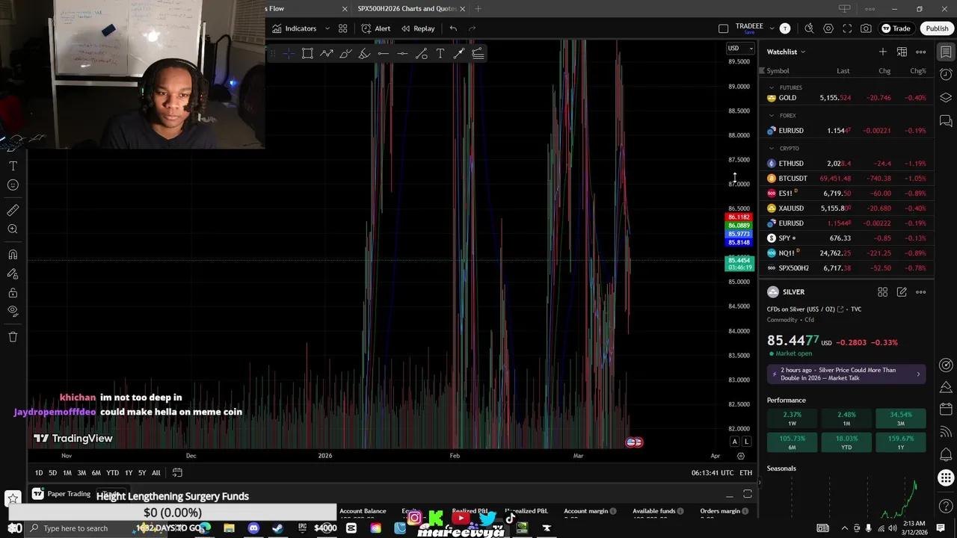Publish the chart idea
This screenshot has width=957, height=538.
click(937, 28)
